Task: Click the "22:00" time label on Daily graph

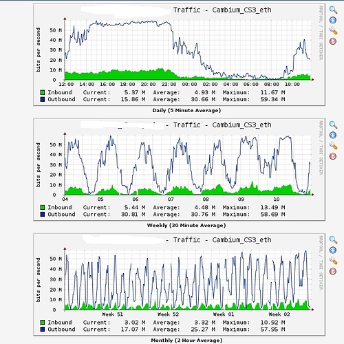Action: 169,85
